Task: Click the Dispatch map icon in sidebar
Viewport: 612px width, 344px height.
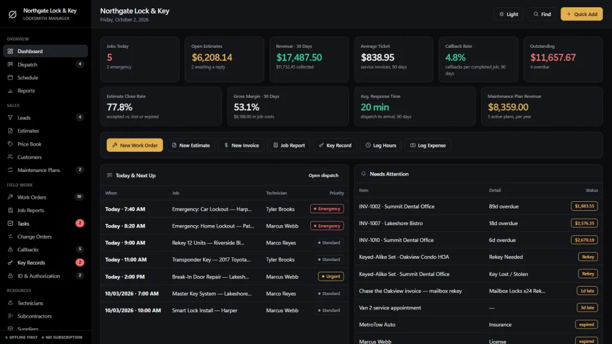Action: click(10, 64)
